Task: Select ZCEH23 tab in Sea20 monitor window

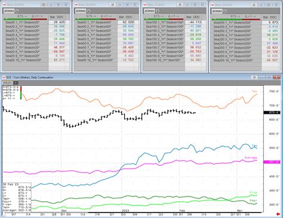Action: coord(9,11)
